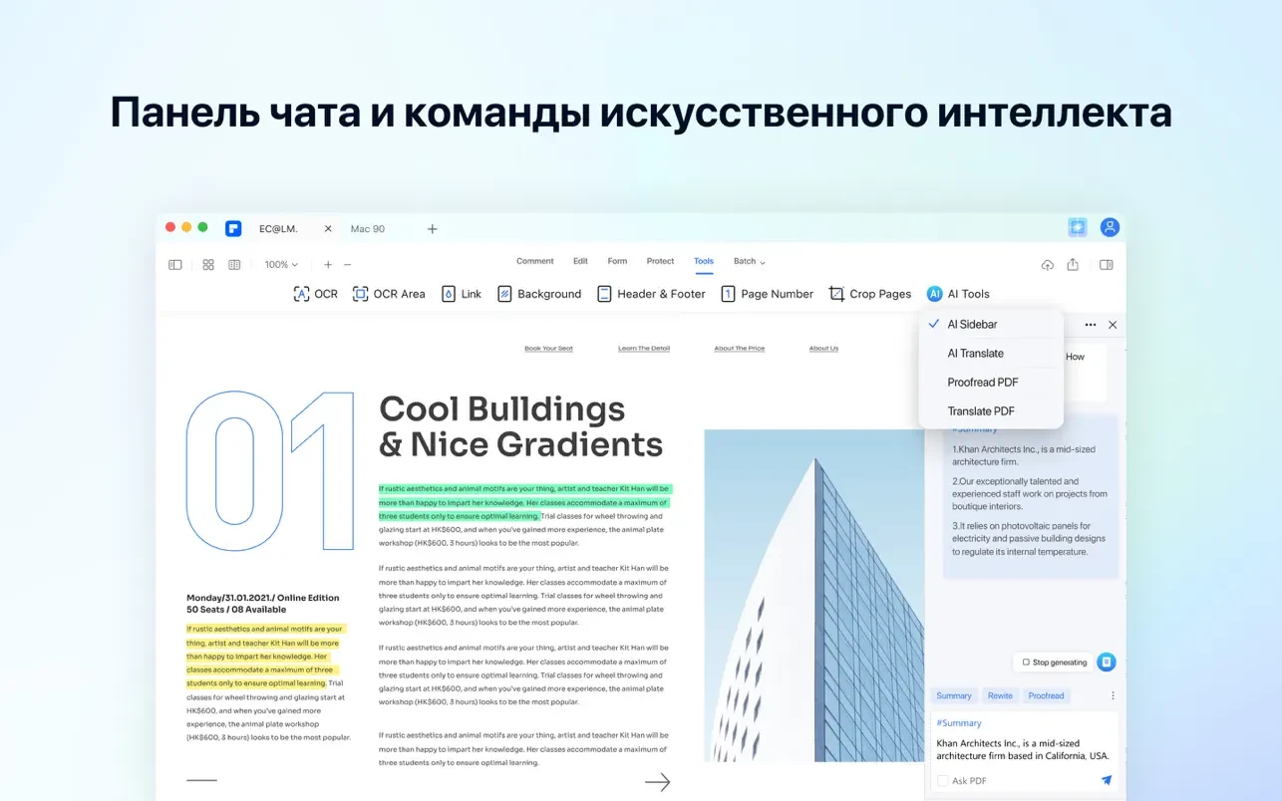The height and width of the screenshot is (801, 1282).
Task: Expand the Batch dropdown menu
Action: 749,262
